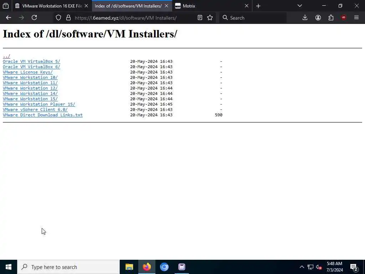Focus the browser Search box
Viewport: 365px width, 274px height.
click(x=253, y=18)
